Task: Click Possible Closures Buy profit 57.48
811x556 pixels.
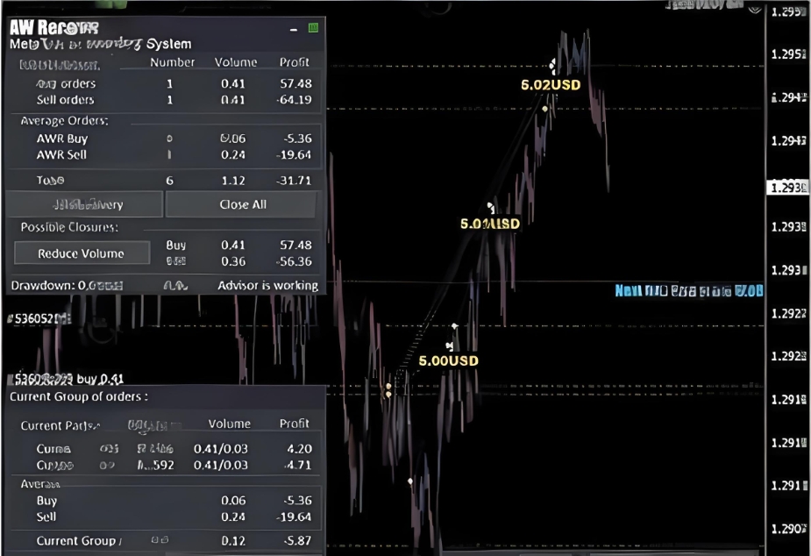Action: point(295,245)
